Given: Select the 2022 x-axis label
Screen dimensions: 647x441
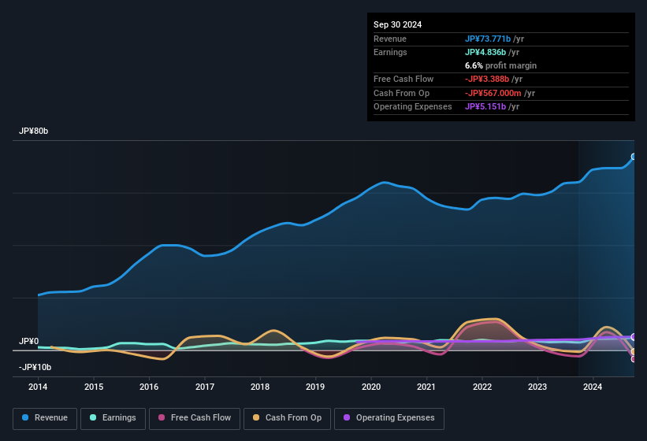Looking at the screenshot, I should click(482, 387).
